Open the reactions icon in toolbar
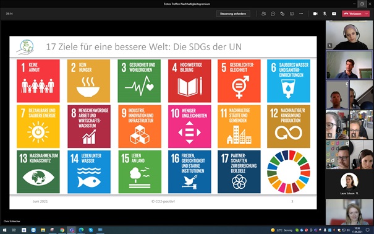Image resolution: width=374 pixels, height=234 pixels. pyautogui.click(x=283, y=14)
